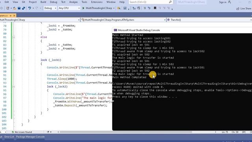Viewport: 252px width, 142px height.
Task: Collapse the else block at line 81
Action: (x=14, y=37)
